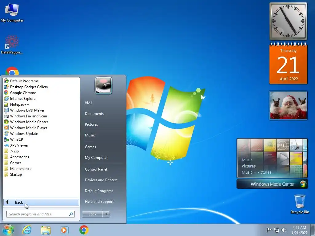Open Google Chrome from the programs list
The height and width of the screenshot is (236, 315).
[x=23, y=93]
